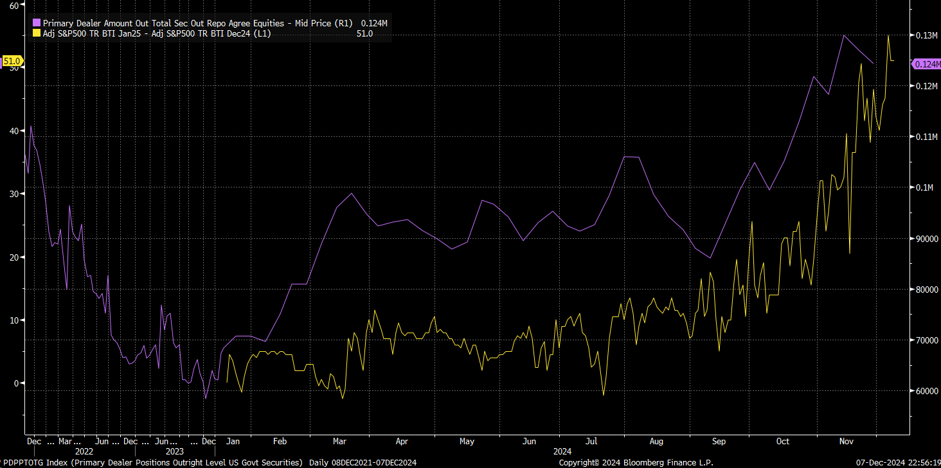The height and width of the screenshot is (468, 941).
Task: Click the Apr label on the time axis
Action: pyautogui.click(x=402, y=442)
